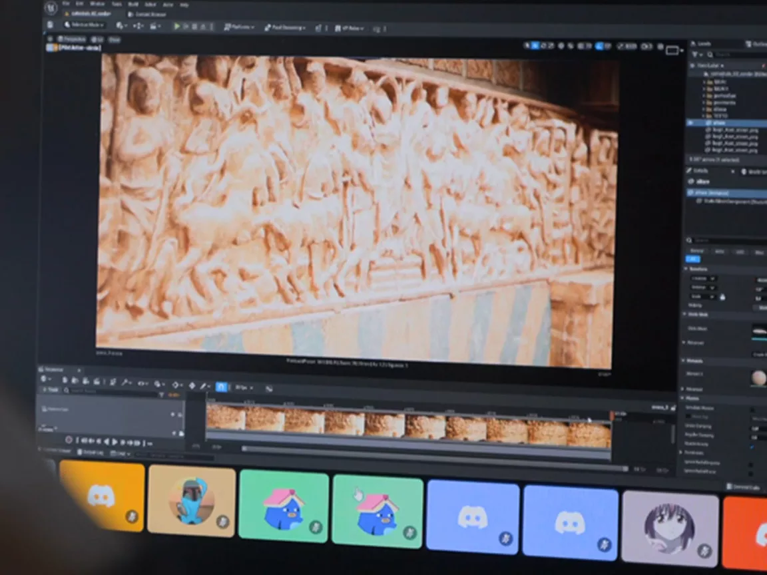
Task: Open the VP Roles dropdown
Action: (350, 29)
